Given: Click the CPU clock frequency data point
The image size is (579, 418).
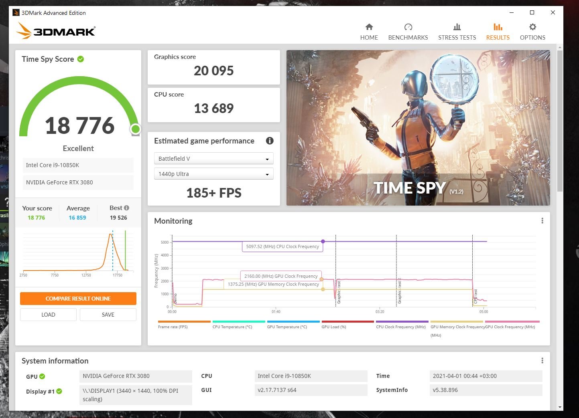Looking at the screenshot, I should (x=323, y=241).
